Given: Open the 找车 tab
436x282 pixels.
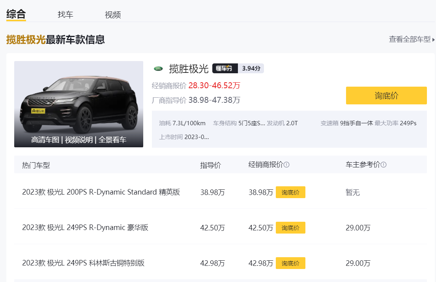Looking at the screenshot, I should coord(65,15).
